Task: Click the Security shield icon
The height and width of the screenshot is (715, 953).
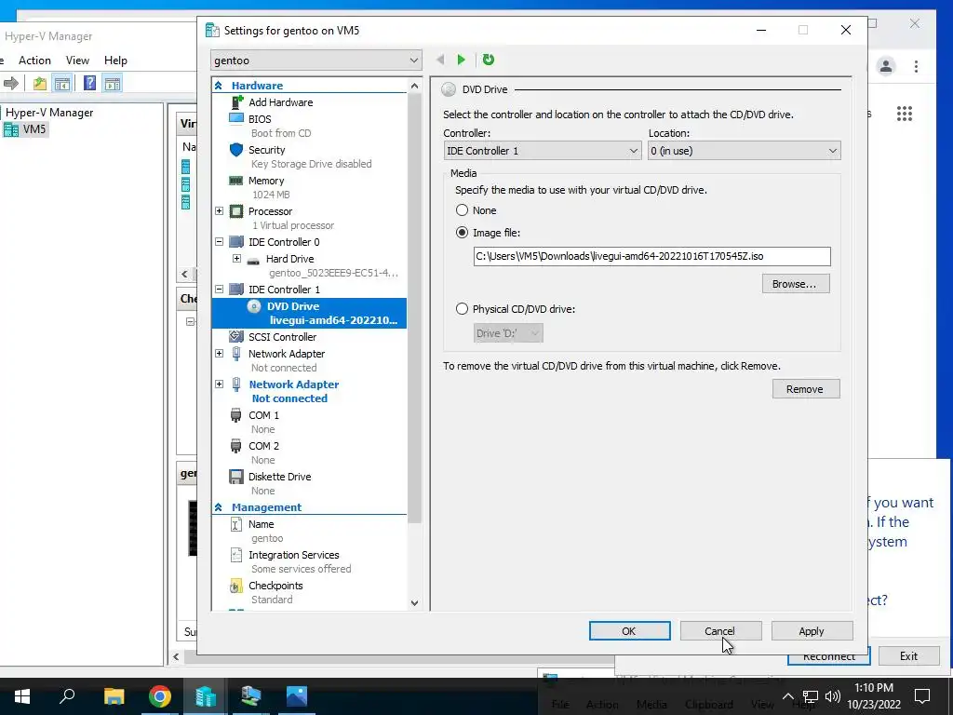Action: 236,150
